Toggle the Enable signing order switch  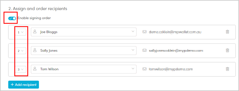(x=12, y=18)
